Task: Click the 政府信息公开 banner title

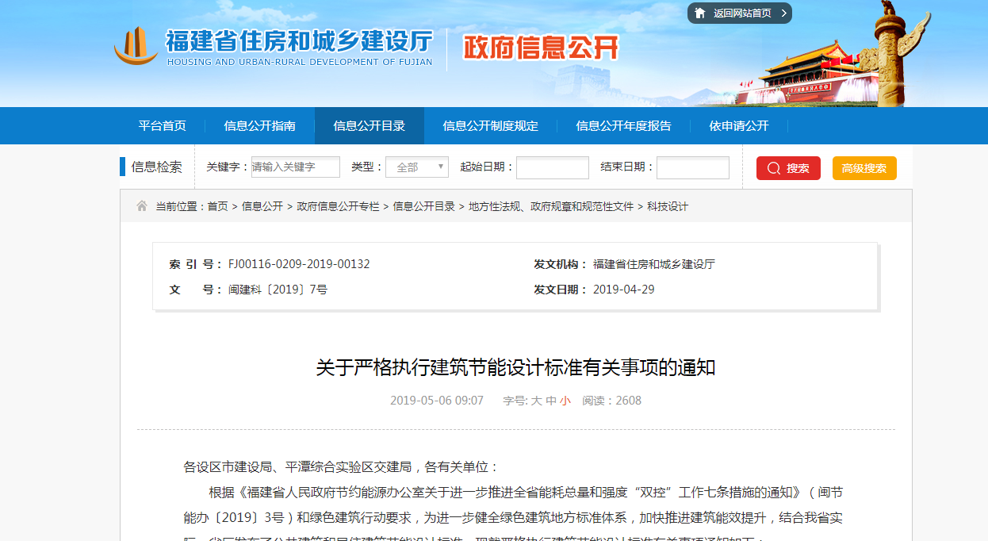Action: (x=540, y=48)
